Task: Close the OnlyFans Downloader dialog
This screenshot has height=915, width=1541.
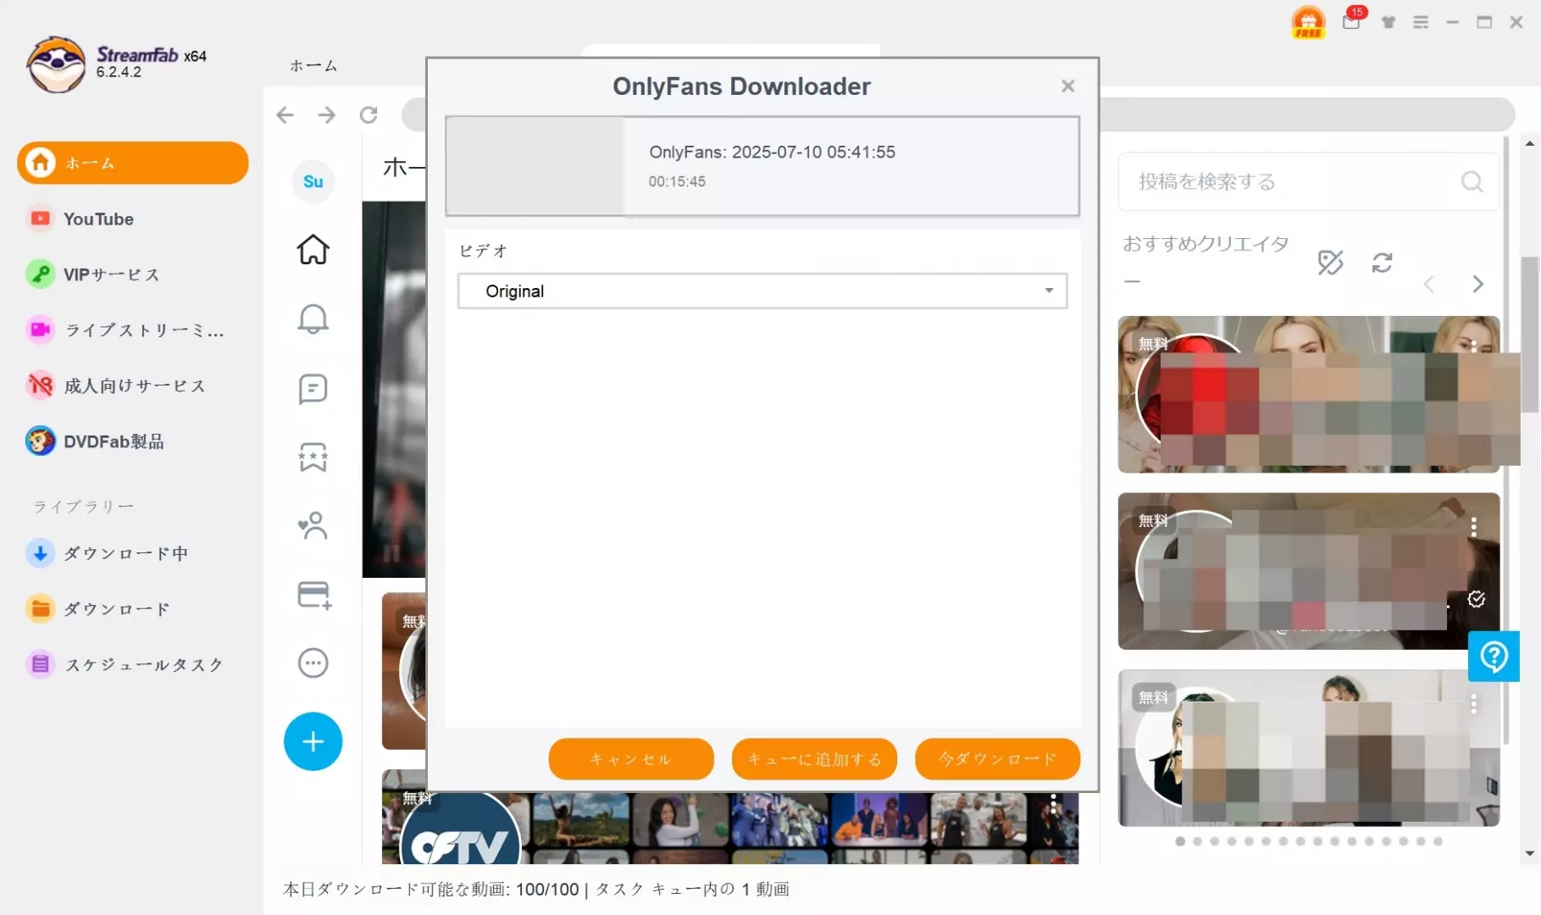Action: point(1067,86)
